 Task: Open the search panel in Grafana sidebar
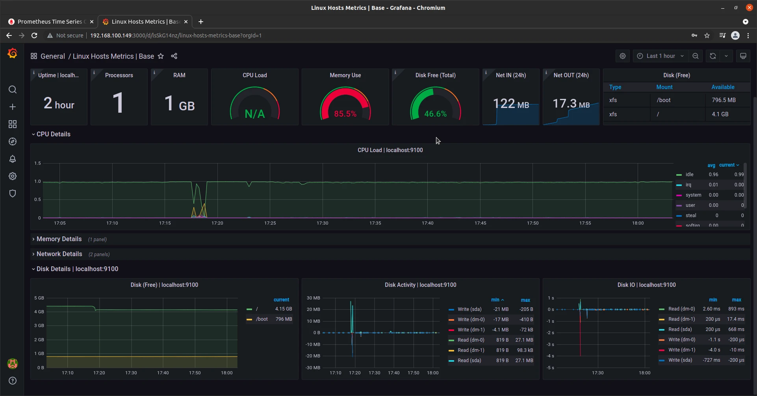tap(13, 90)
